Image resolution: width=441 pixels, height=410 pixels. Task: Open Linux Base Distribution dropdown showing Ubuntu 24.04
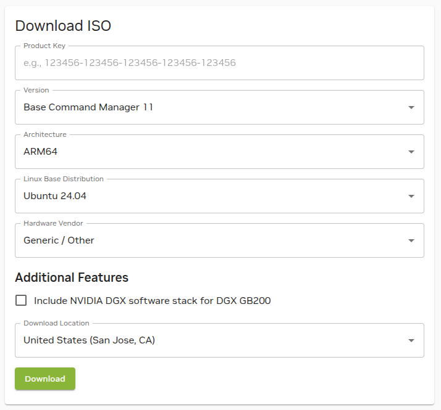(x=210, y=196)
